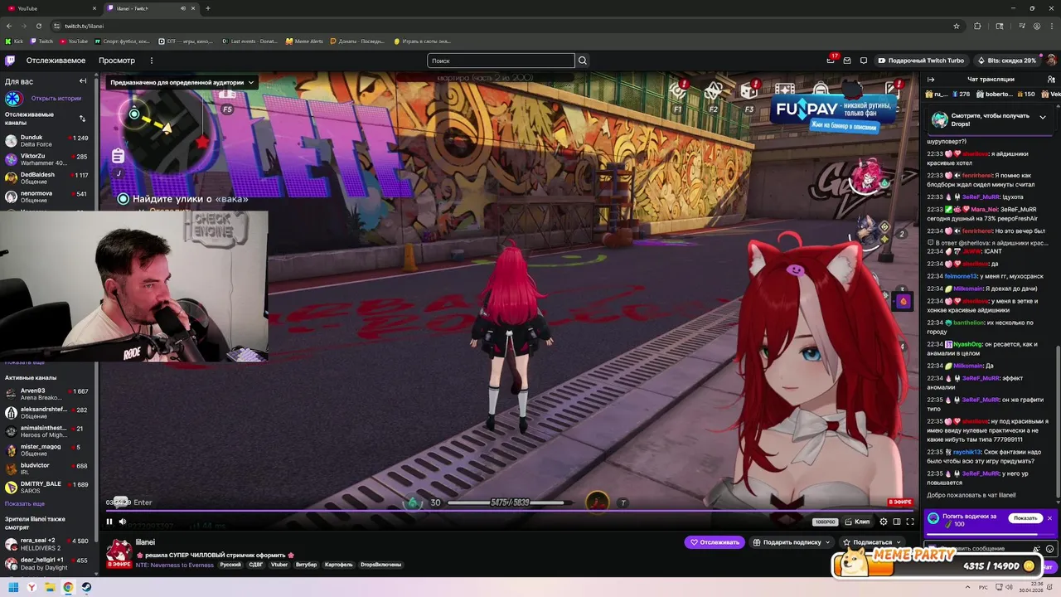Open the Просмотр tab
The width and height of the screenshot is (1061, 597).
coord(117,61)
